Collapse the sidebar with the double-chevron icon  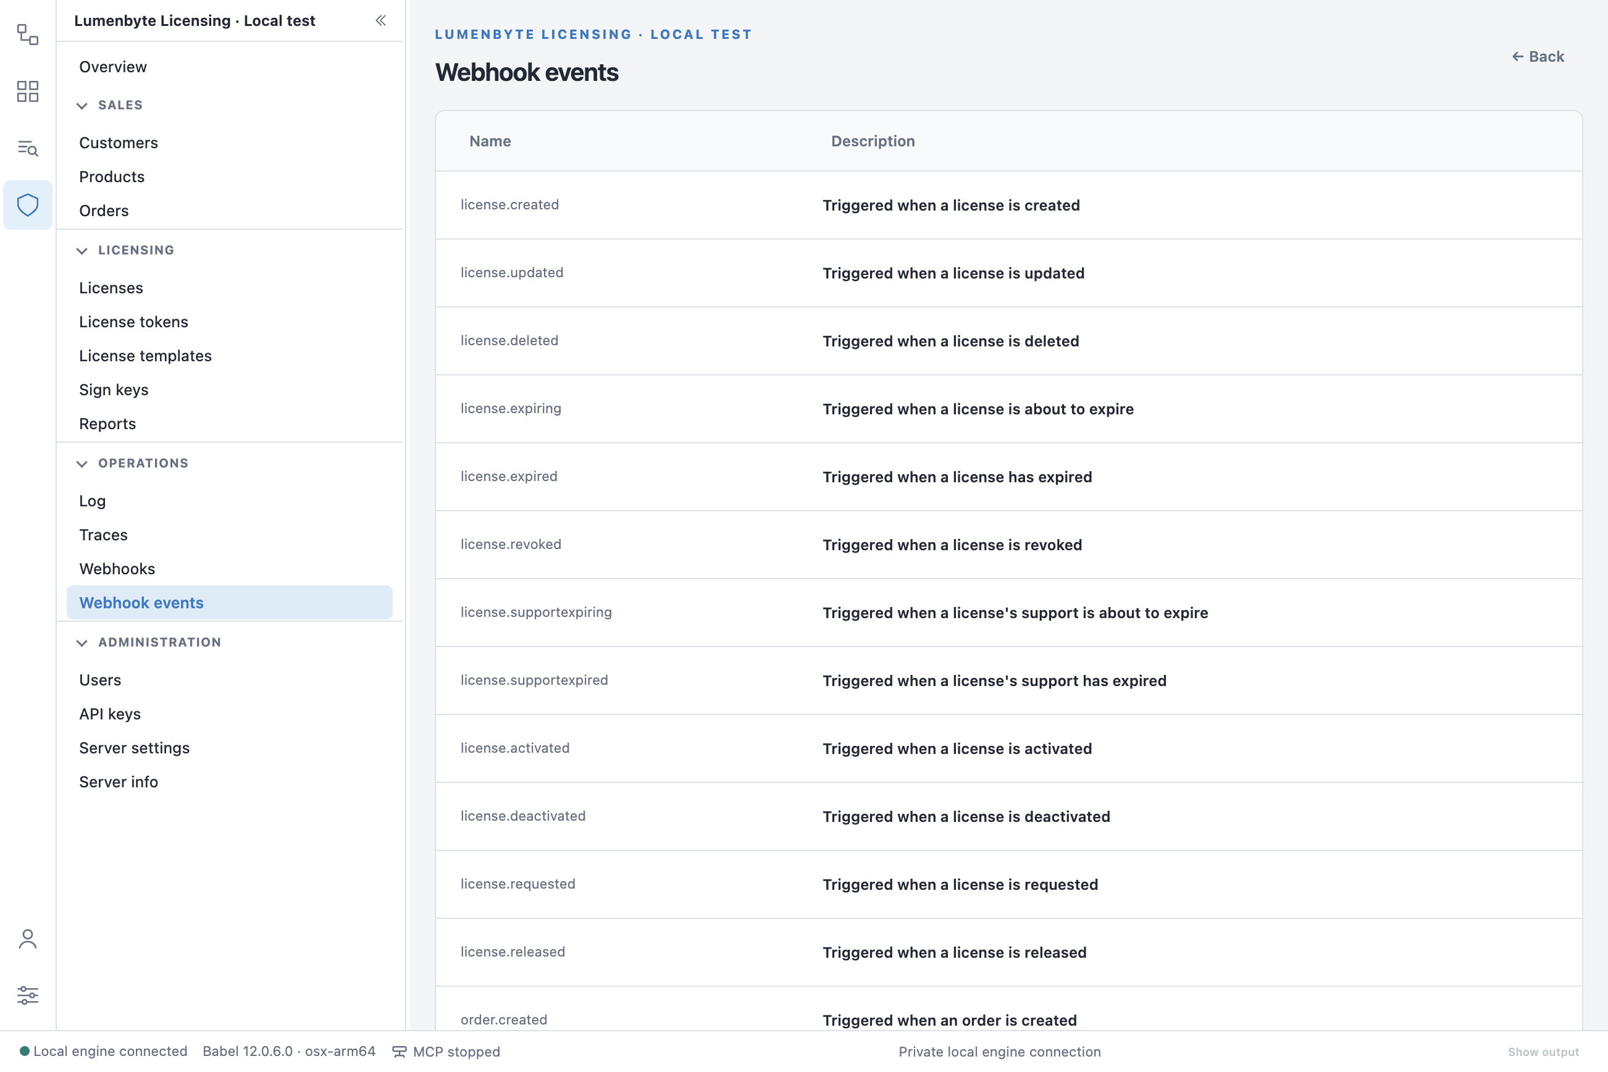pyautogui.click(x=381, y=20)
